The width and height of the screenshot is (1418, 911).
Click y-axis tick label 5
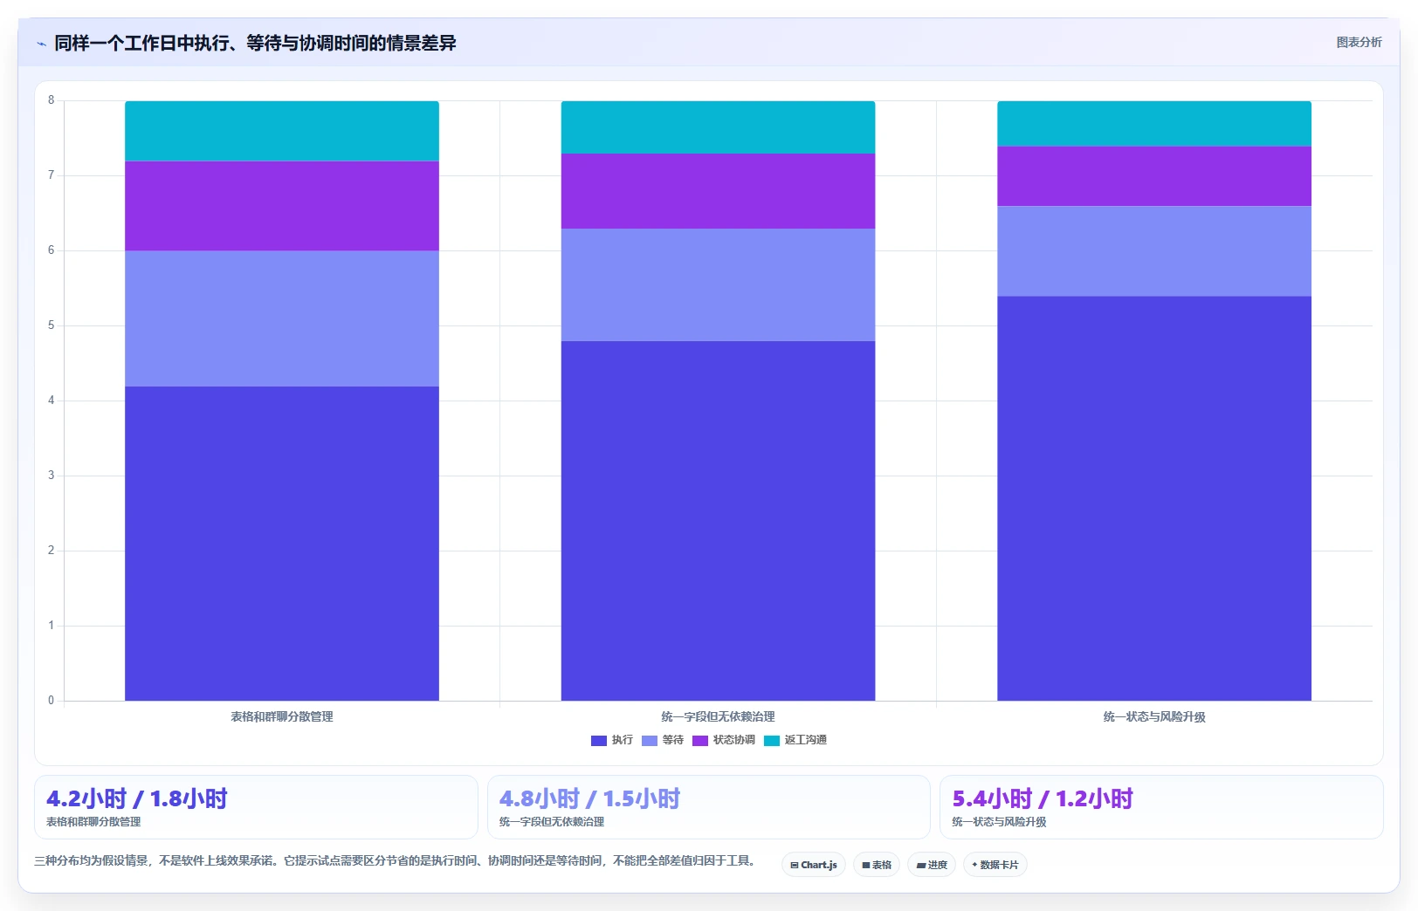coord(51,325)
